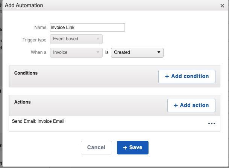Click the Name field containing Invoice Link
The height and width of the screenshot is (168, 229).
point(87,27)
